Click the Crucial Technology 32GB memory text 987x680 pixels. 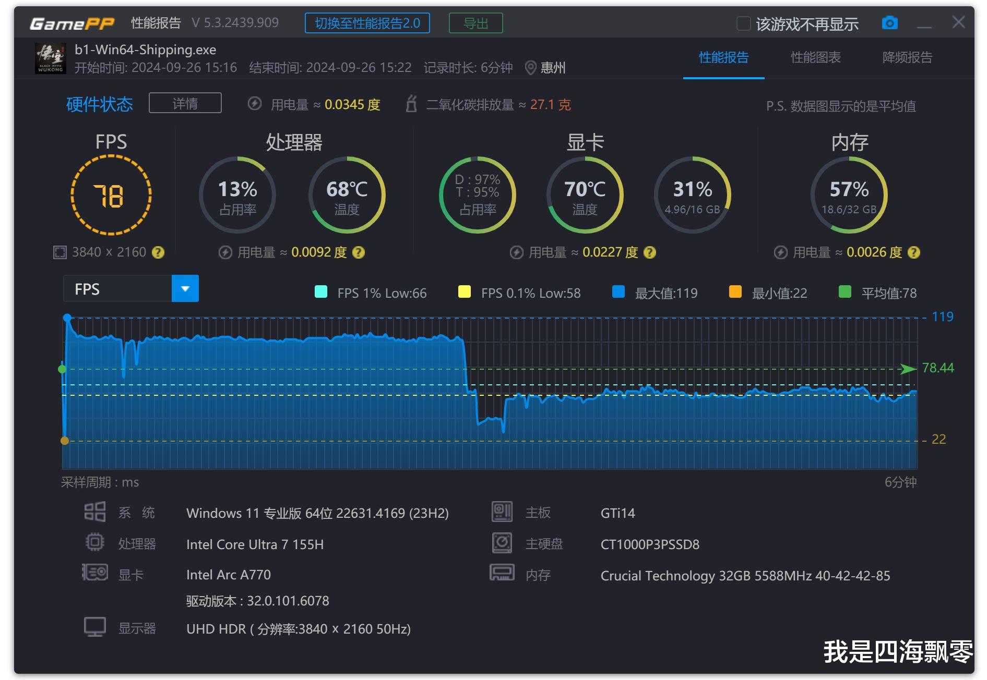745,576
